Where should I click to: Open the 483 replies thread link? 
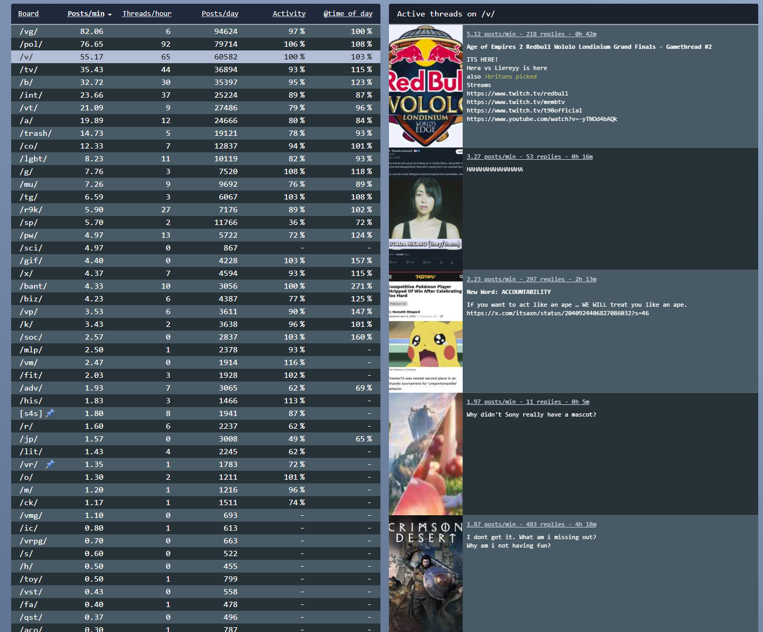click(x=531, y=524)
